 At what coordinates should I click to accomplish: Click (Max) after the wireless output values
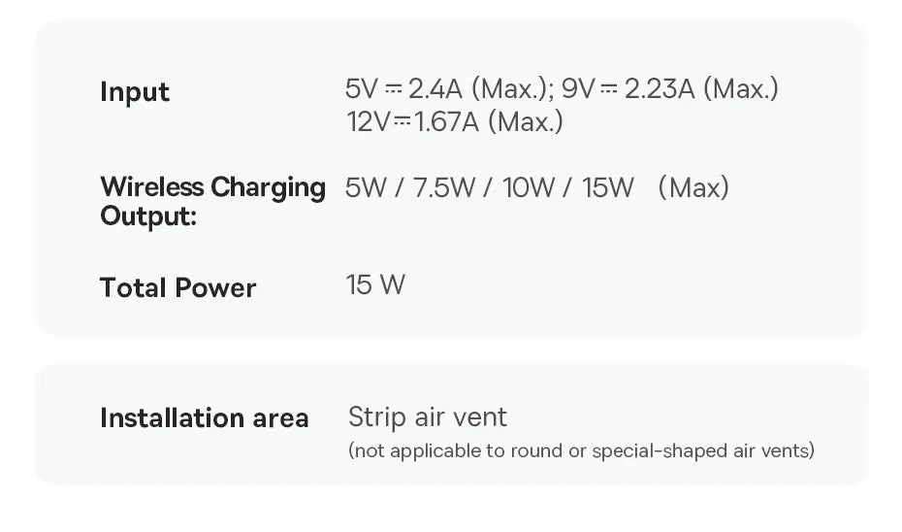693,187
